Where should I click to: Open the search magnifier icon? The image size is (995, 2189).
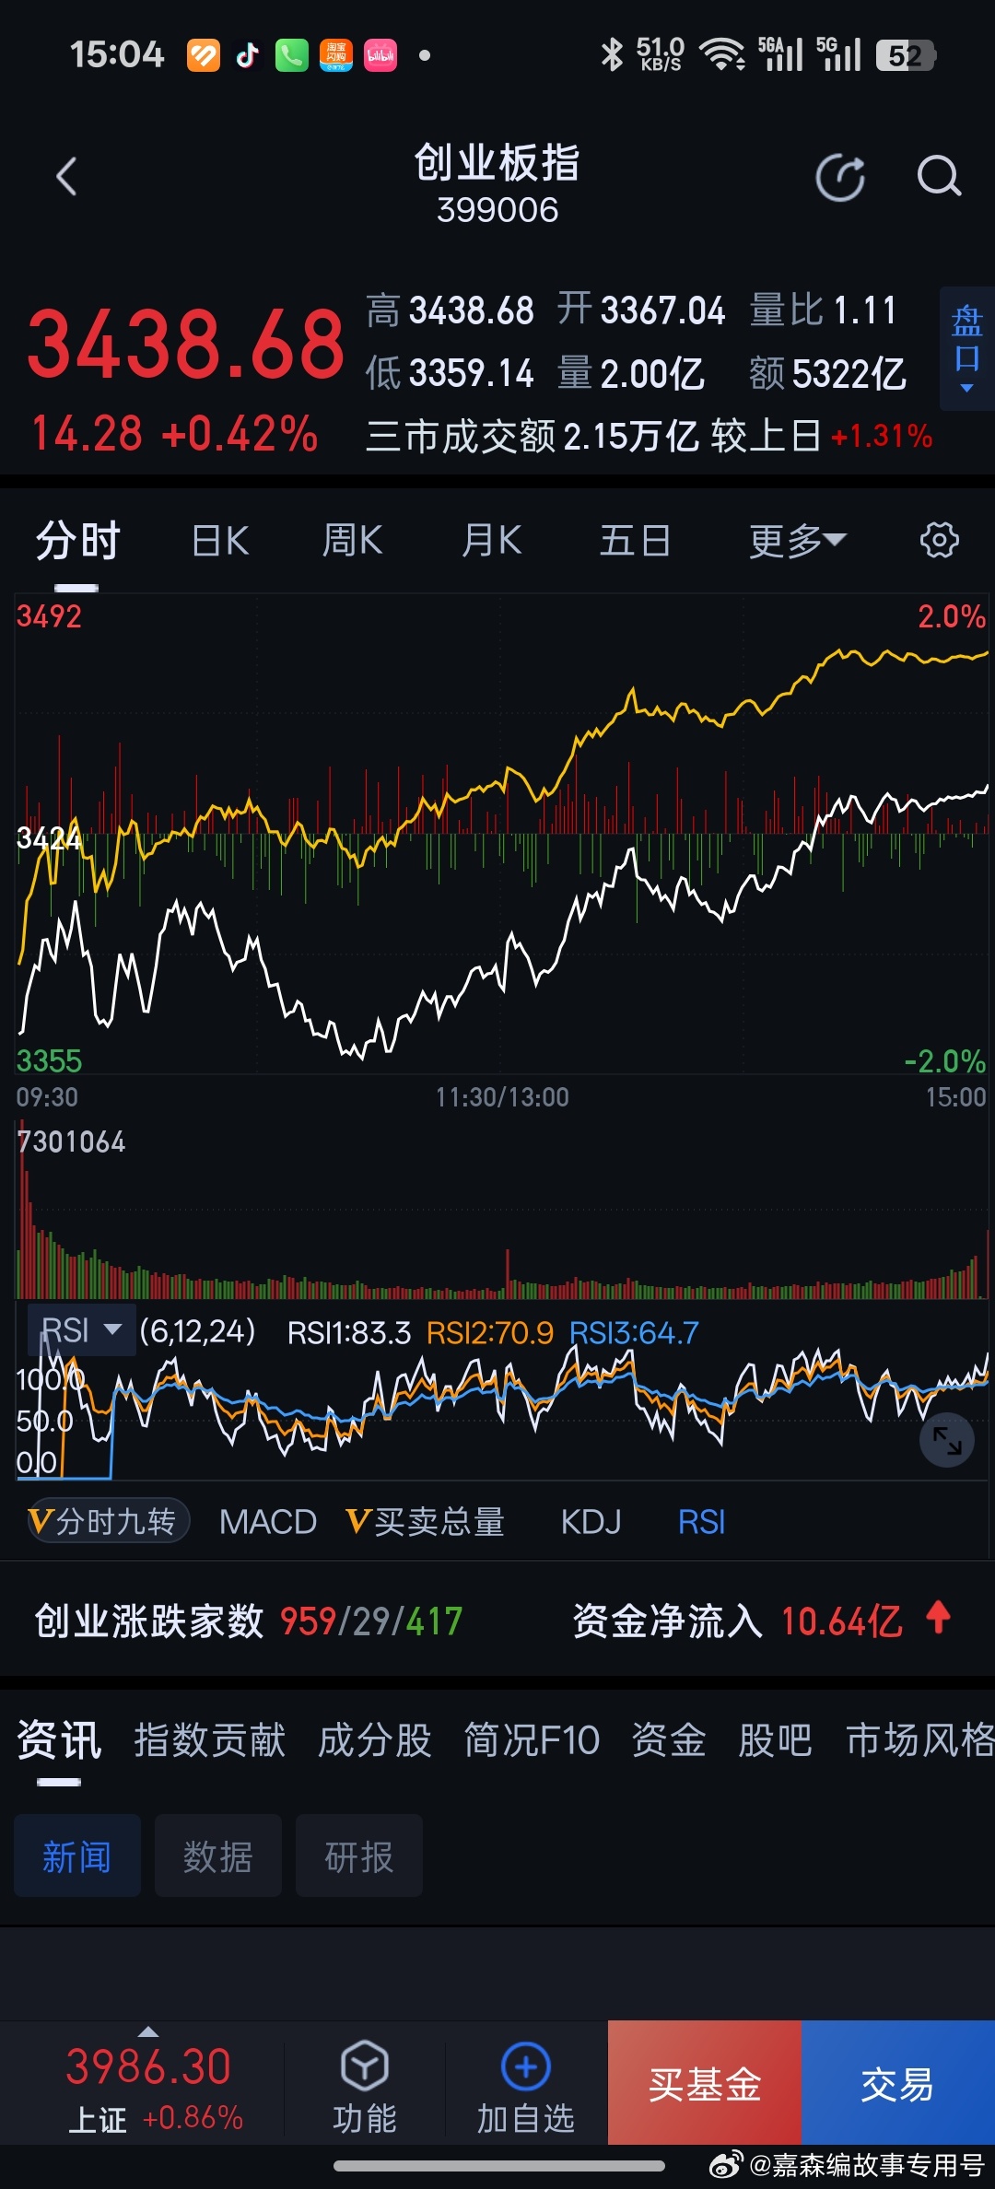pyautogui.click(x=939, y=176)
